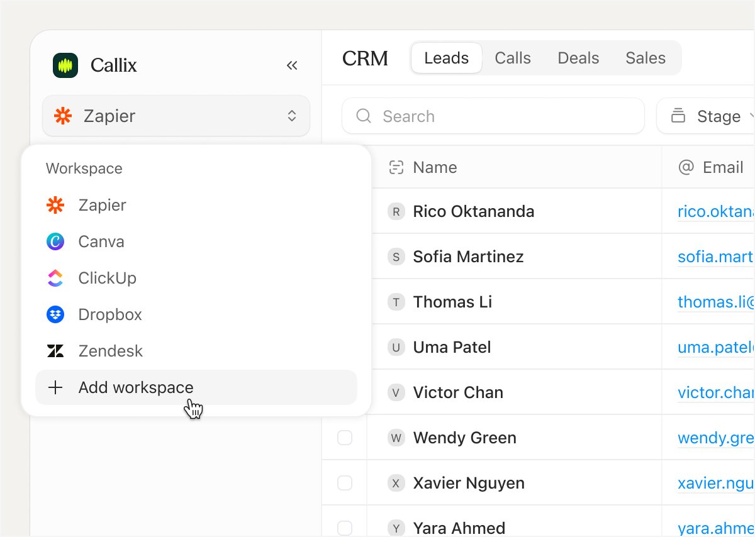Click the Zapier icon in workspace selector
The height and width of the screenshot is (537, 755).
point(63,116)
